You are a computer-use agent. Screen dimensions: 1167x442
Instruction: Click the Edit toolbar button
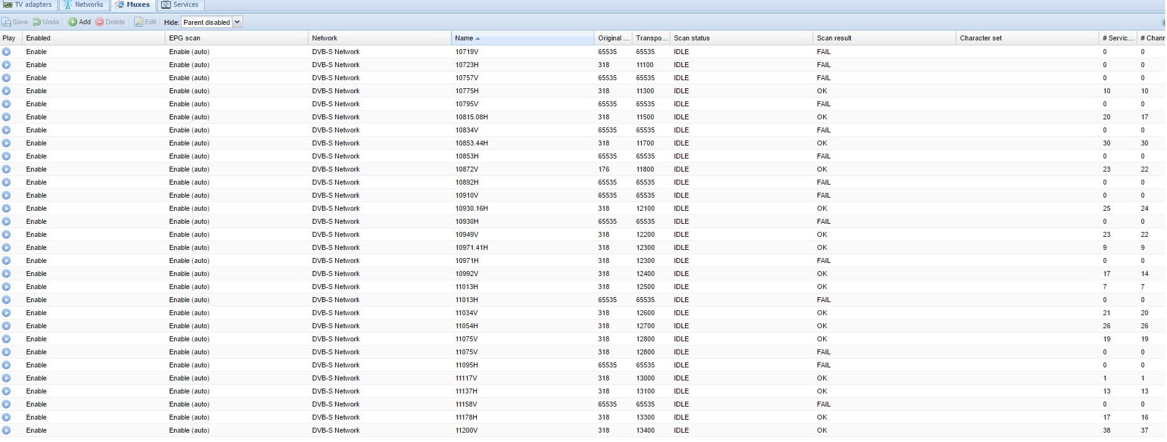tap(145, 22)
